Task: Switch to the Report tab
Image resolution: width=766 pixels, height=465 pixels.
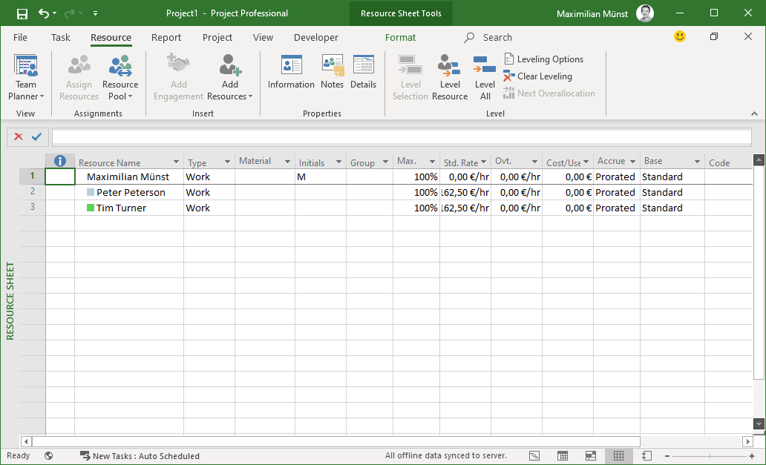Action: 166,38
